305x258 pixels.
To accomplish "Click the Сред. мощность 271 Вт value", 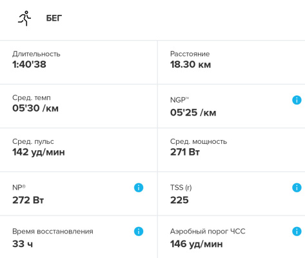I will tap(185, 152).
